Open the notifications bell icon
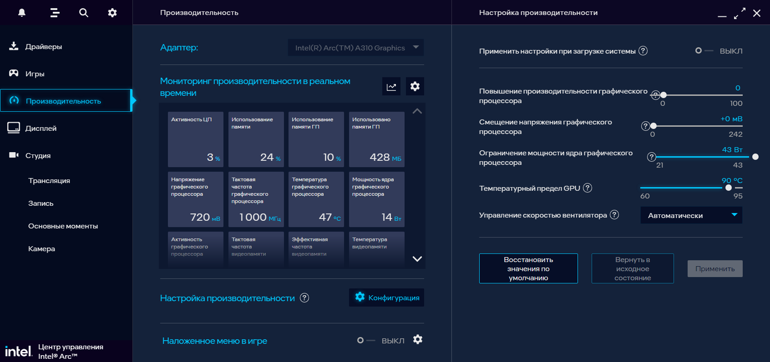The image size is (770, 362). [22, 13]
